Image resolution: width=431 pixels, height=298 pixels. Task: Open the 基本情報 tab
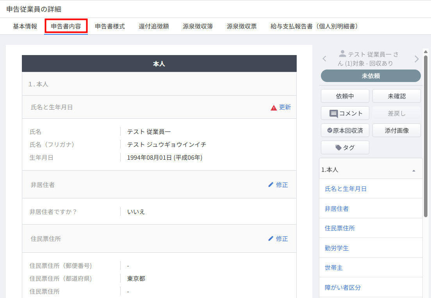click(25, 27)
